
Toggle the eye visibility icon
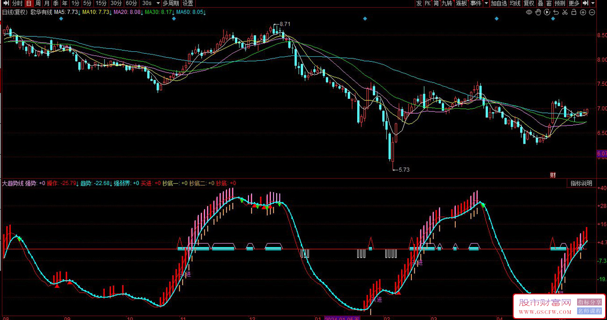tap(529, 13)
